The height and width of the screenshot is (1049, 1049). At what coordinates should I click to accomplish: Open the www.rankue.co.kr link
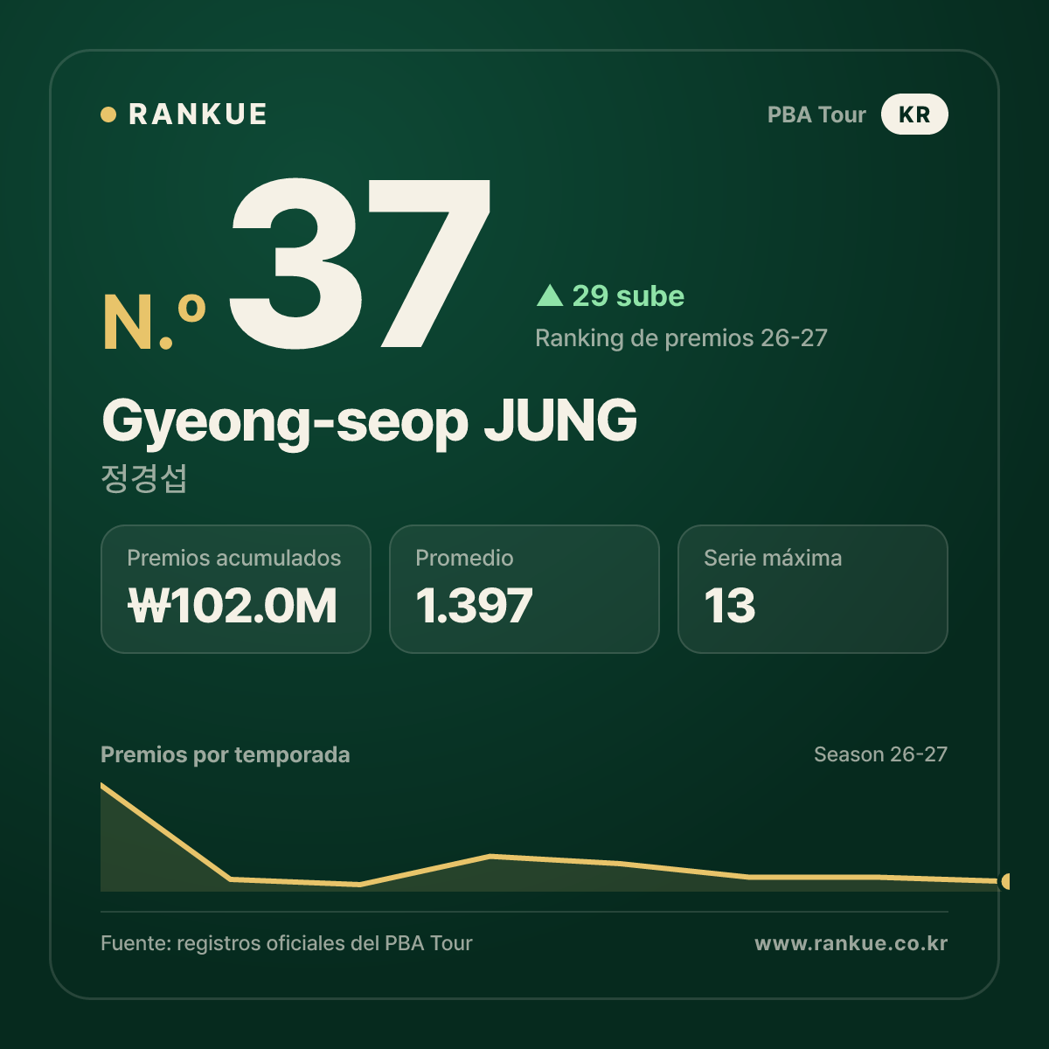(x=851, y=943)
